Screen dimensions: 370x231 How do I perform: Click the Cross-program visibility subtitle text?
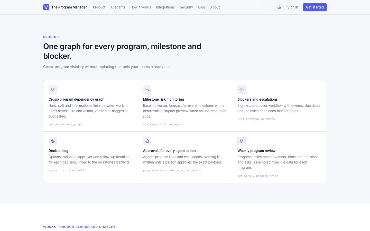[107, 67]
